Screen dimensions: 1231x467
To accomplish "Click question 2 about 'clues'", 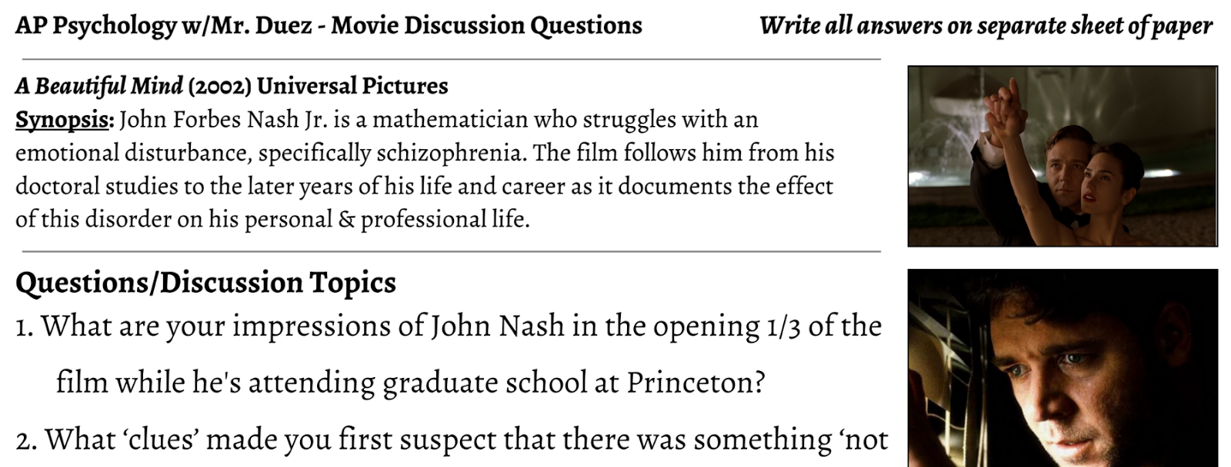I will (x=452, y=440).
